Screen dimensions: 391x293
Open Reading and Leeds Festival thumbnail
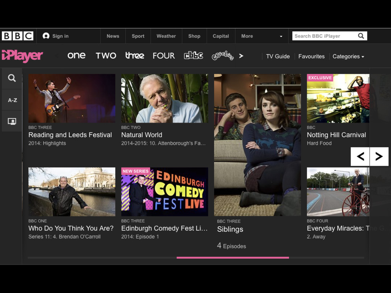click(72, 98)
